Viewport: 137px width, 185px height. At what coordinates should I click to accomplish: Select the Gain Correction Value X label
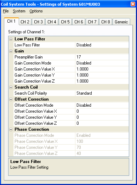click(x=35, y=69)
